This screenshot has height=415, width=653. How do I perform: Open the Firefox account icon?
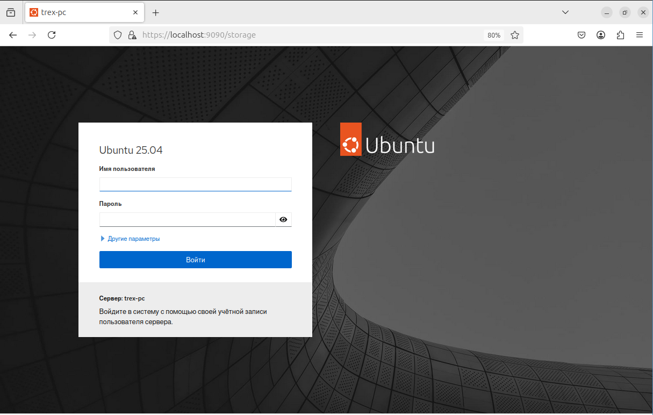601,35
